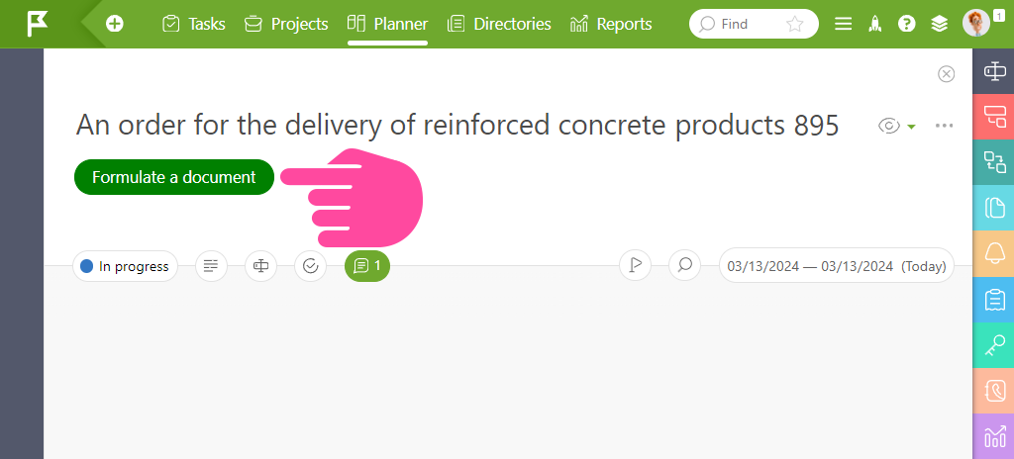Open the bell notifications sidebar panel

click(x=994, y=253)
